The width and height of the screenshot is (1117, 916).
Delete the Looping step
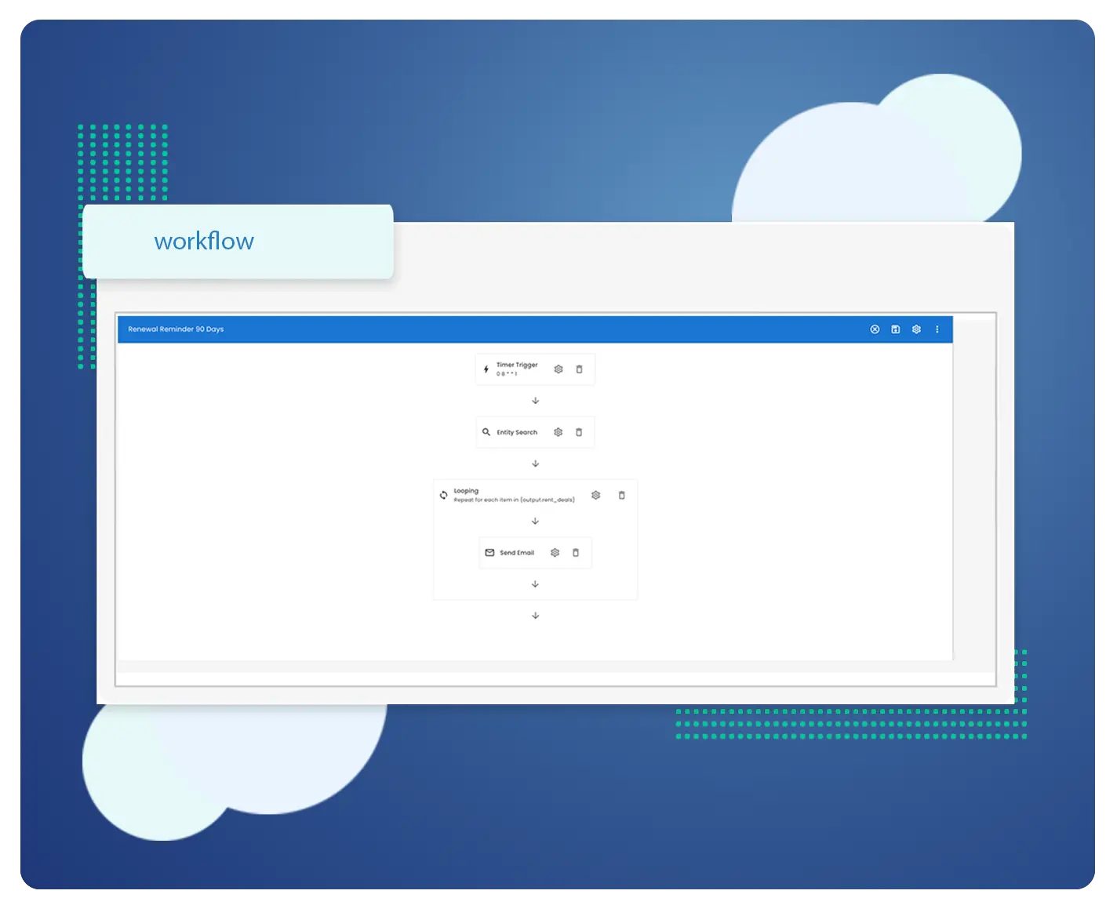pyautogui.click(x=622, y=496)
